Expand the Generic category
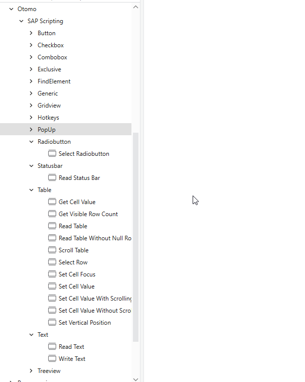The height and width of the screenshot is (382, 305). point(31,93)
